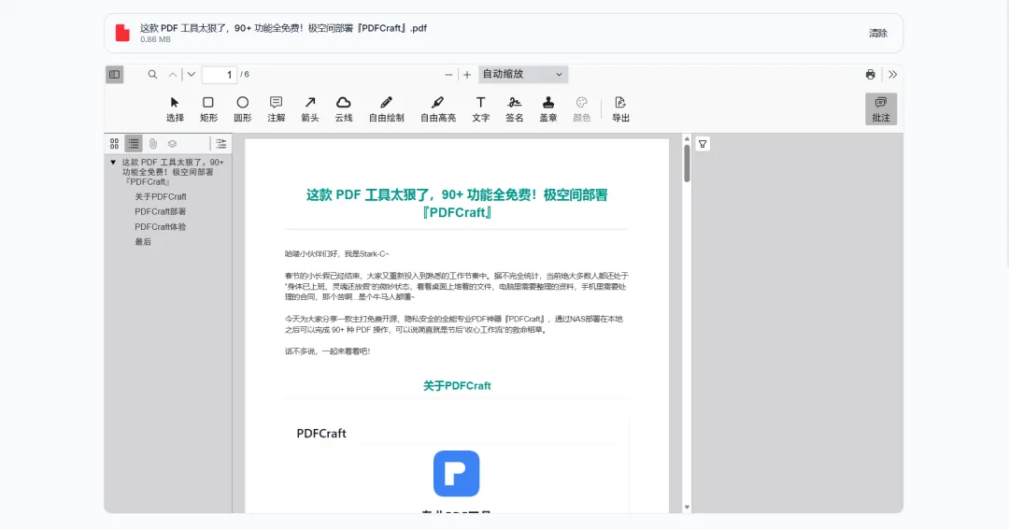
Task: Jump to outline item 关于PDFCraft
Action: [x=161, y=197]
